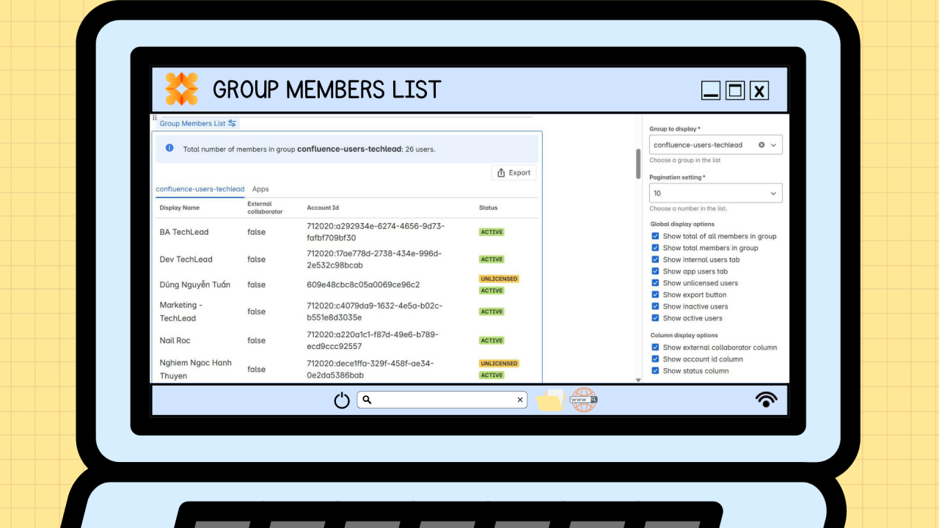
Task: Toggle Show active users checkbox
Action: point(655,318)
